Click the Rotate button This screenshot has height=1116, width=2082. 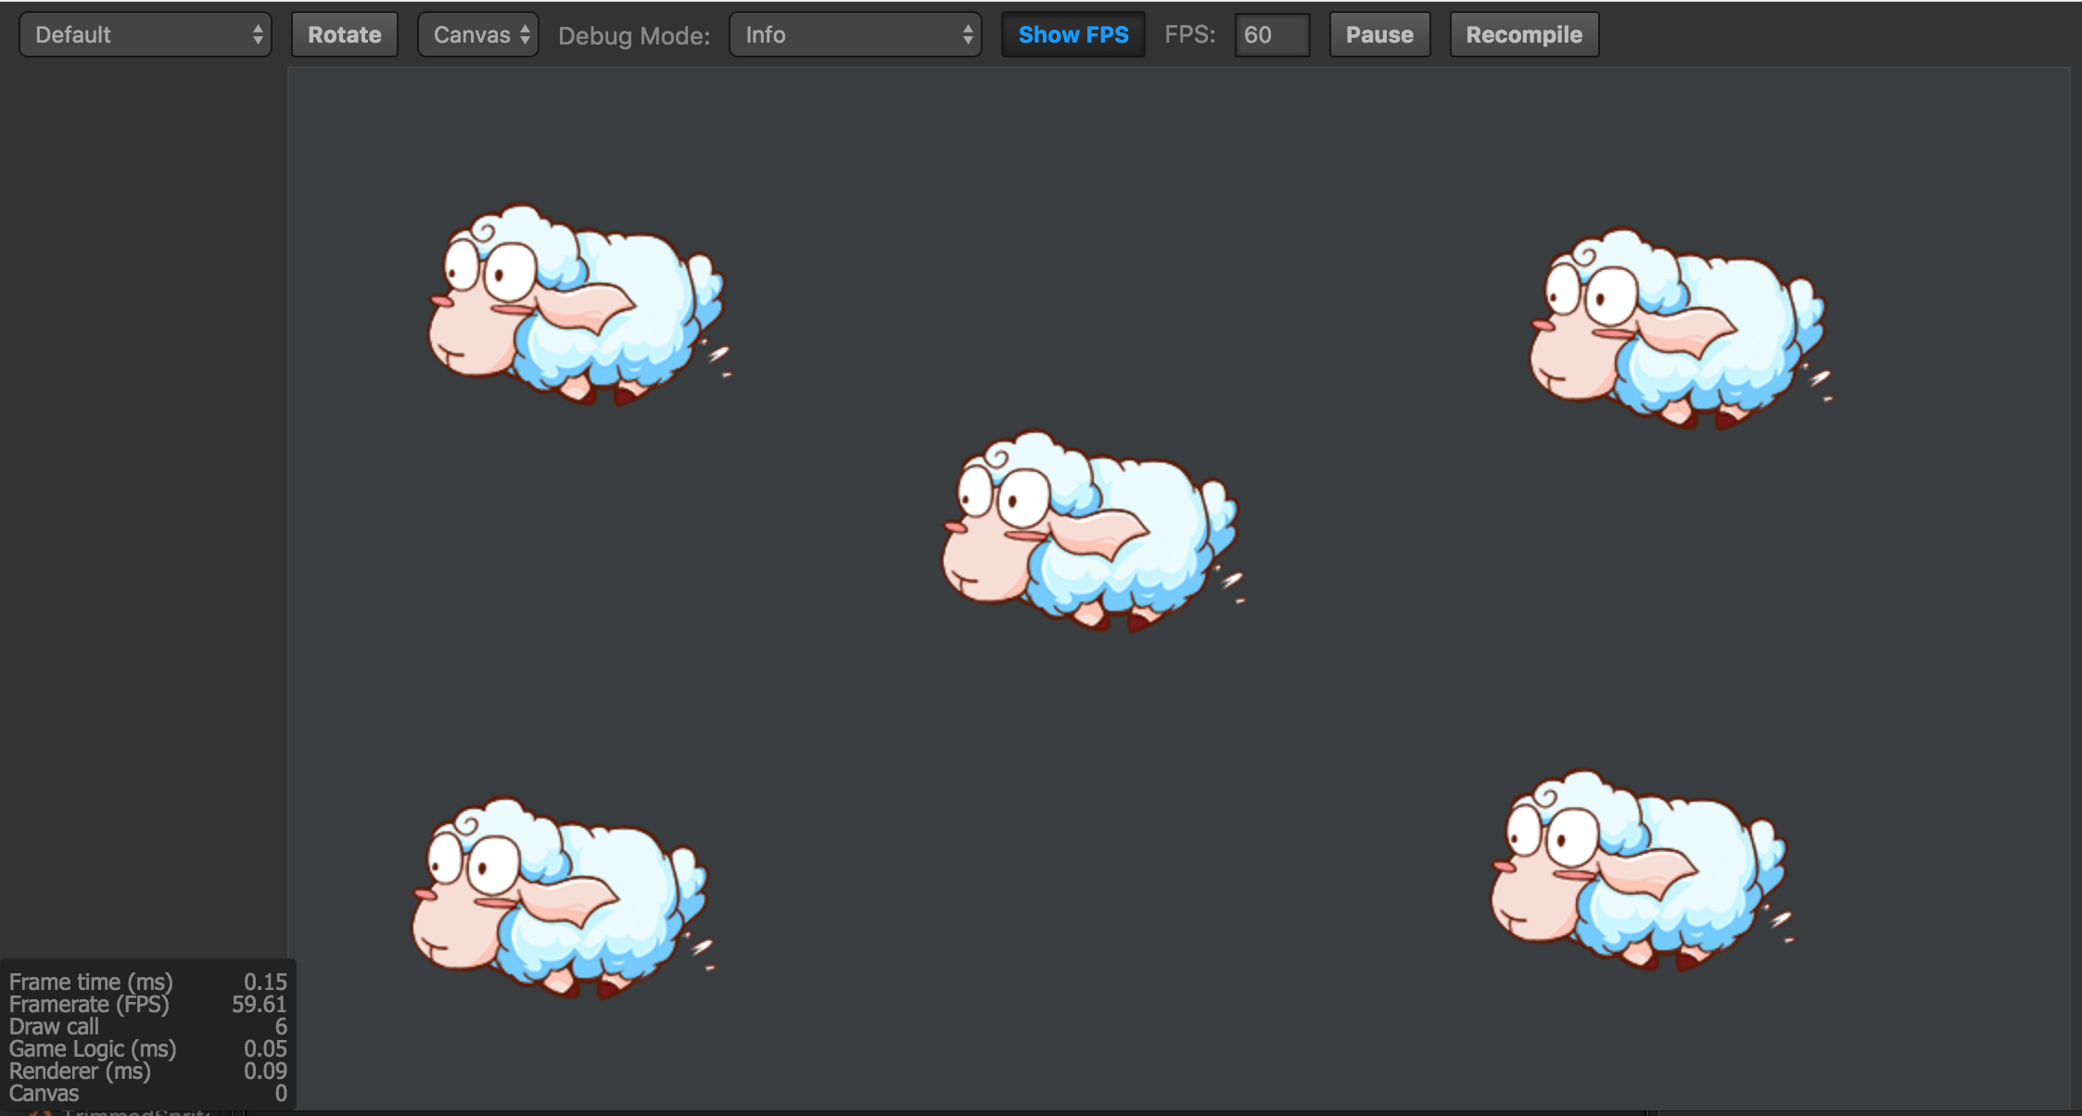344,35
